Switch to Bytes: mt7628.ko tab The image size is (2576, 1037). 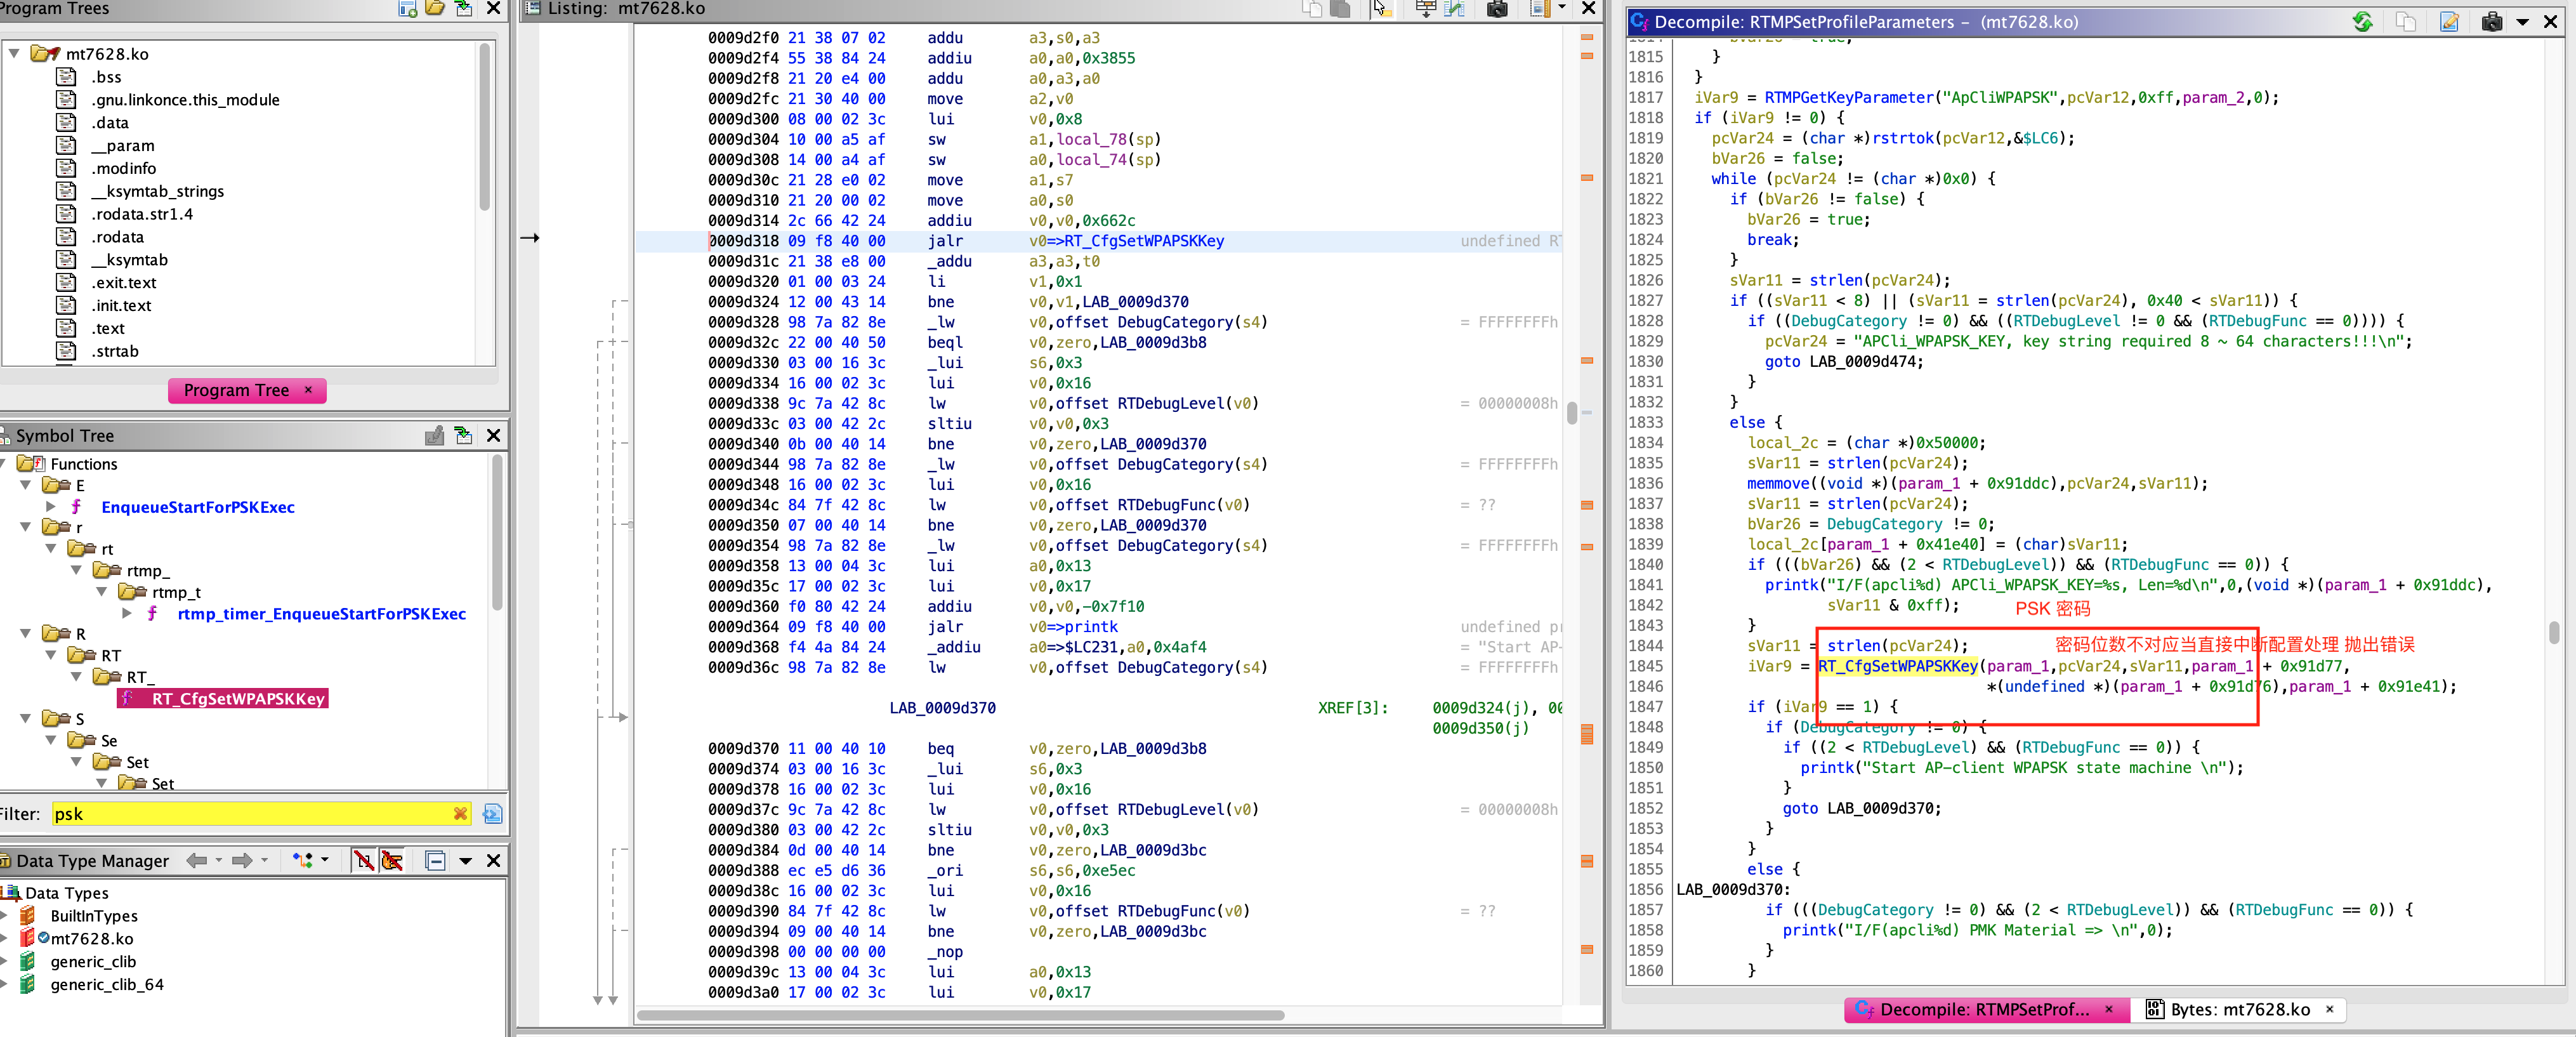(2240, 1009)
